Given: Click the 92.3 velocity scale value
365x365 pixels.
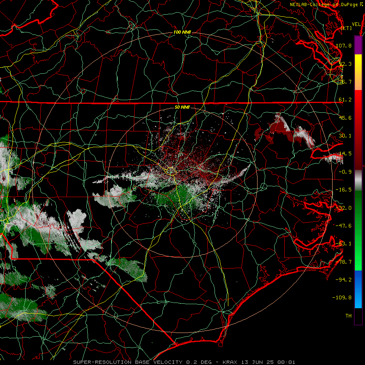Looking at the screenshot, I should click(345, 64).
